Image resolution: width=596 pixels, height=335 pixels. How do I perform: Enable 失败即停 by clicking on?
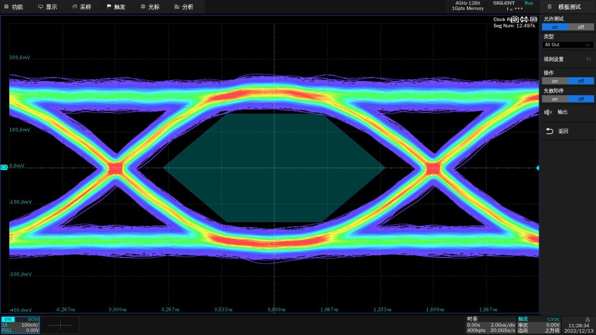click(555, 99)
